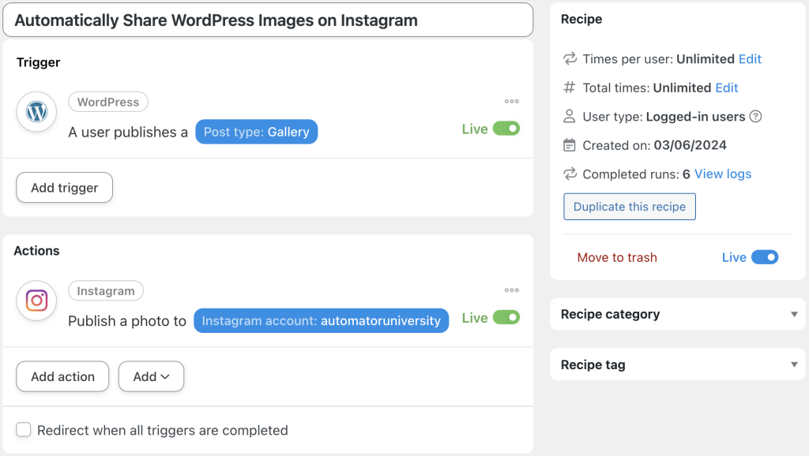The width and height of the screenshot is (809, 456).
Task: Click the person icon beside User type
Action: tap(568, 116)
